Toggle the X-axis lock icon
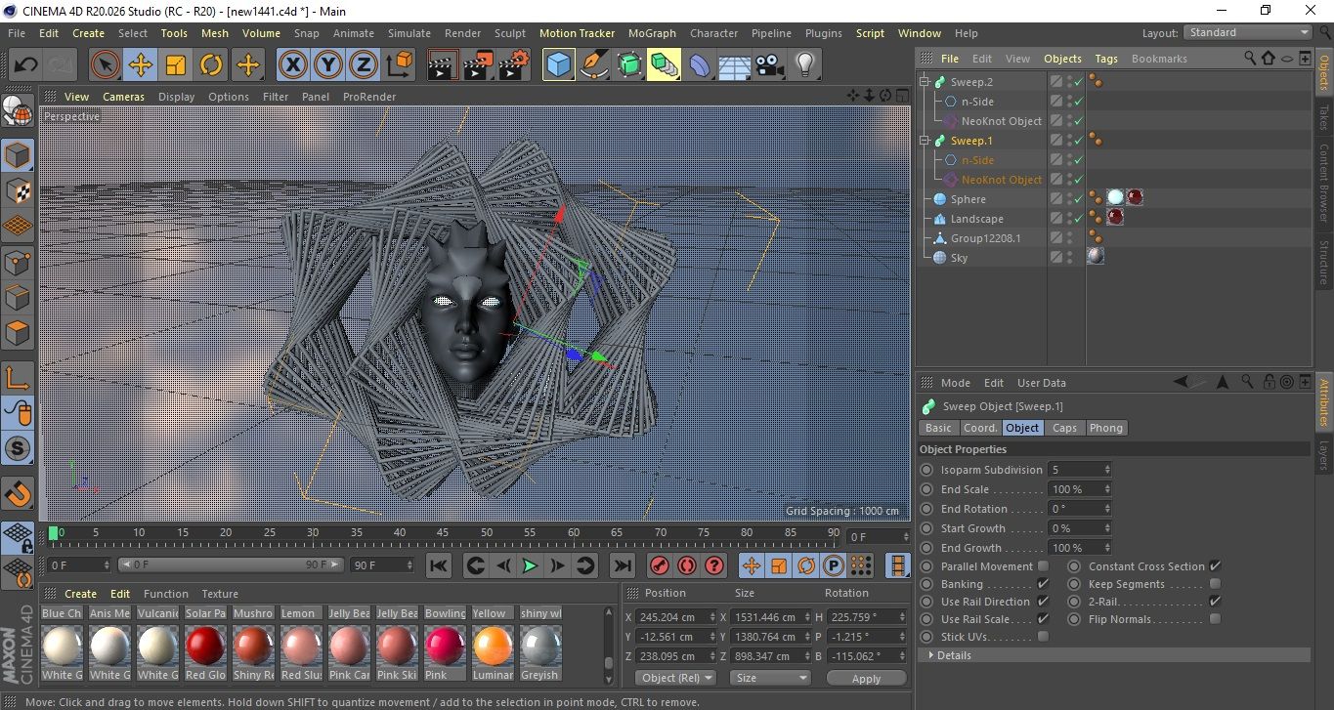Viewport: 1334px width, 710px height. [291, 65]
